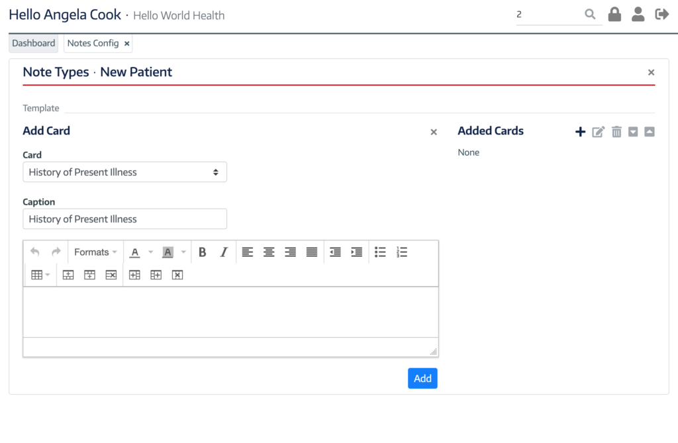Toggle italic formatting
This screenshot has height=443, width=678.
(224, 252)
